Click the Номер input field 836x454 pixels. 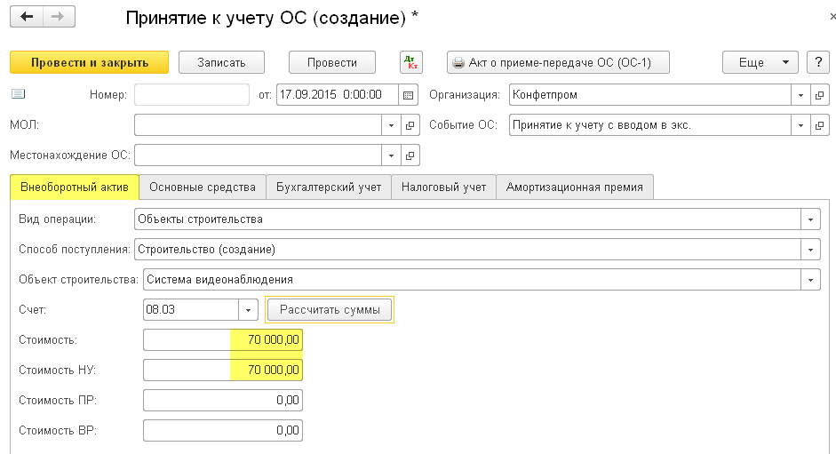tap(192, 95)
